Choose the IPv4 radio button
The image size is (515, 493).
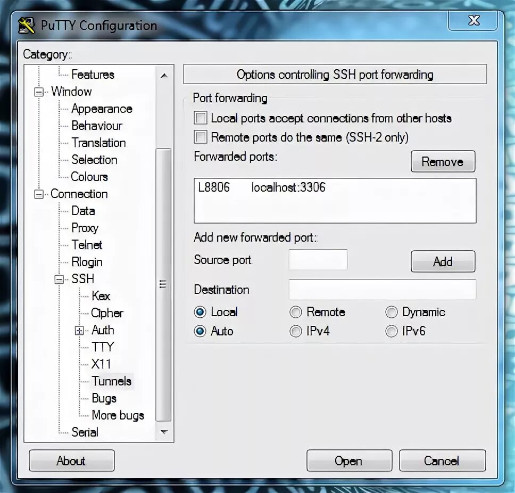click(296, 331)
